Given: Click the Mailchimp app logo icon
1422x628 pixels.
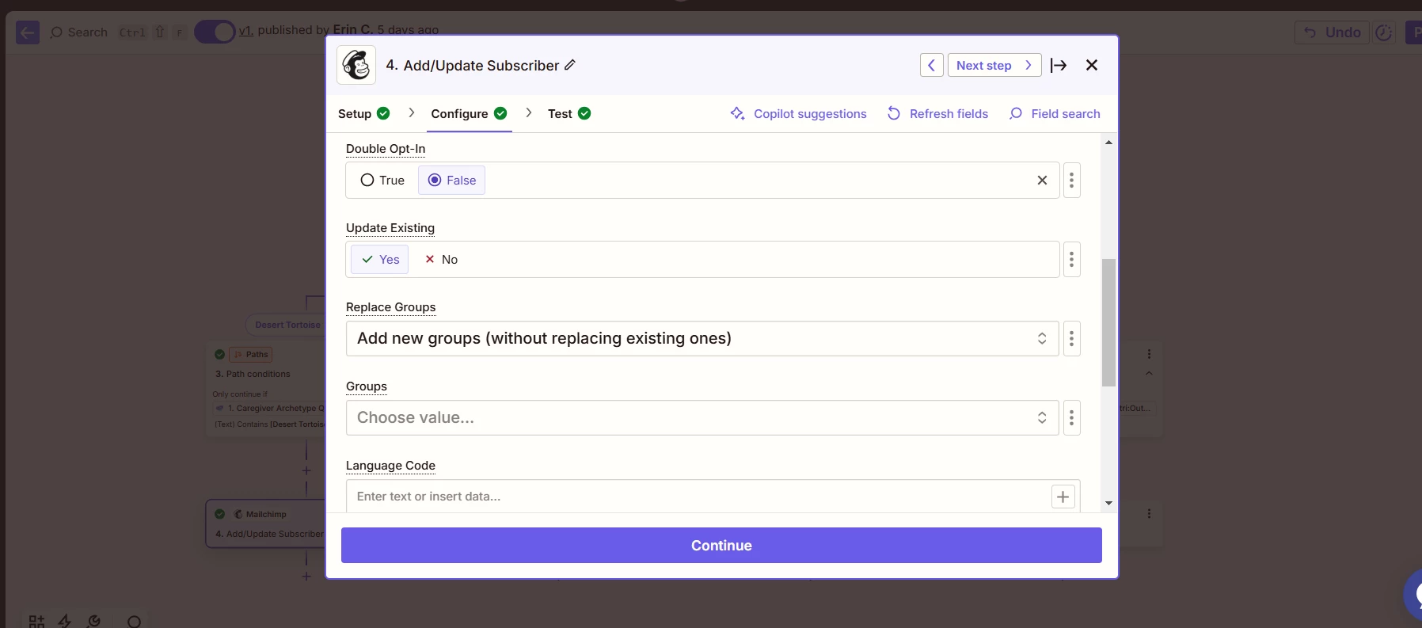Looking at the screenshot, I should click(356, 65).
